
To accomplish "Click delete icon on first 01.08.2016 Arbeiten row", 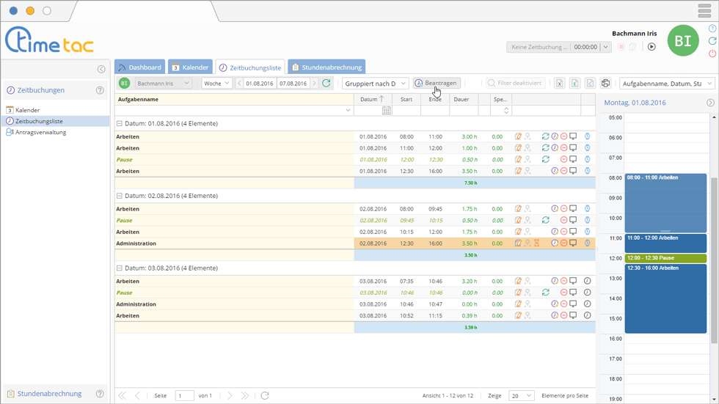I will tap(563, 136).
